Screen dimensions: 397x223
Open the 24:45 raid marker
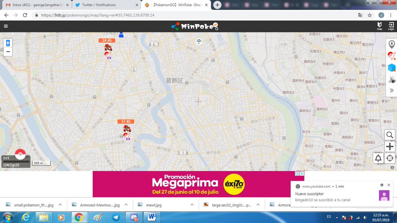coord(108,49)
